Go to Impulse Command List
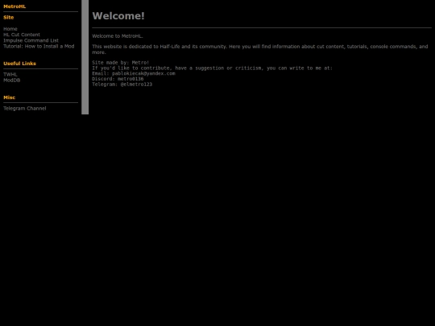The width and height of the screenshot is (435, 326). [31, 40]
